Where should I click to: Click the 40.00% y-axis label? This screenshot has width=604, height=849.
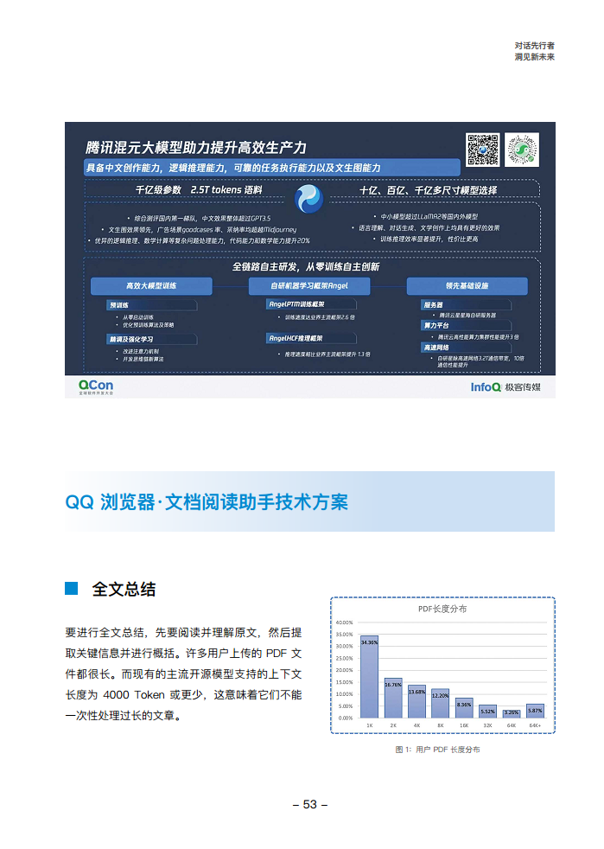point(344,622)
